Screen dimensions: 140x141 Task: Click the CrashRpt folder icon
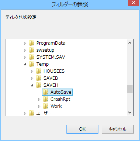(x=46, y=99)
